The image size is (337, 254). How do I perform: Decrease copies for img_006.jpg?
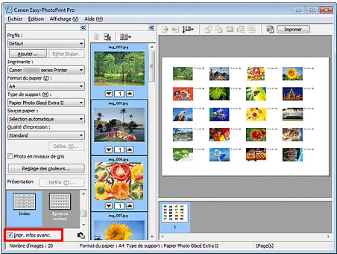tap(109, 206)
